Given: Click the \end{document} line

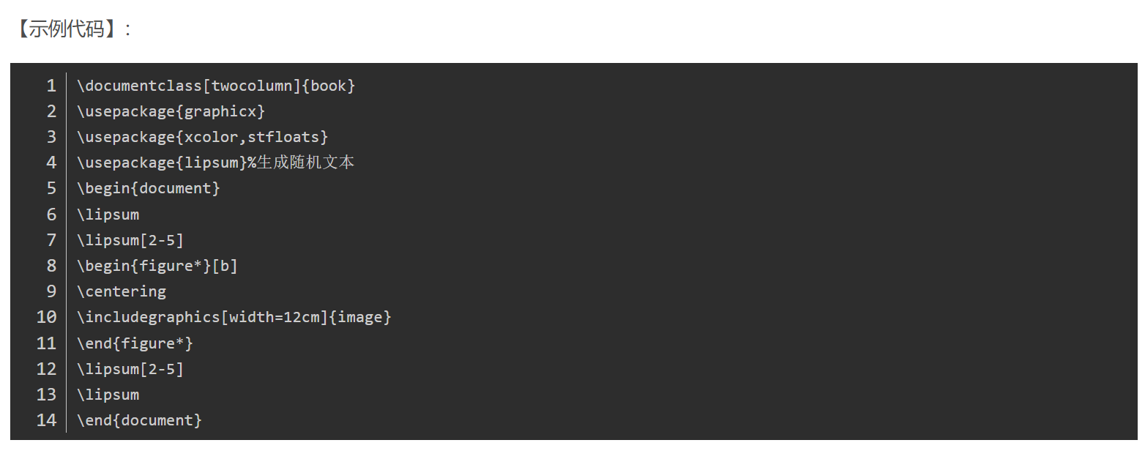Looking at the screenshot, I should 139,420.
